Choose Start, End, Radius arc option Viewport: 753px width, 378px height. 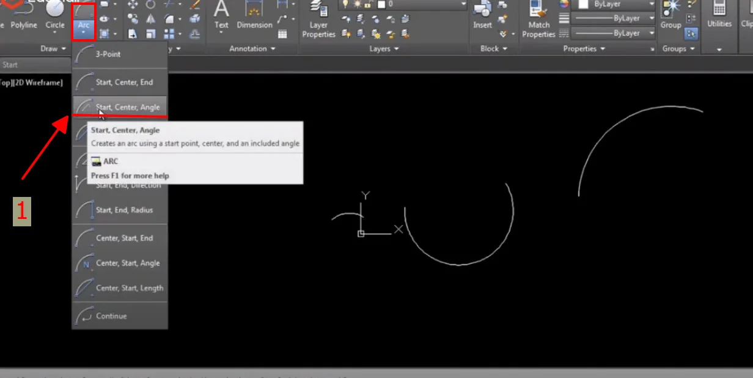[120, 210]
